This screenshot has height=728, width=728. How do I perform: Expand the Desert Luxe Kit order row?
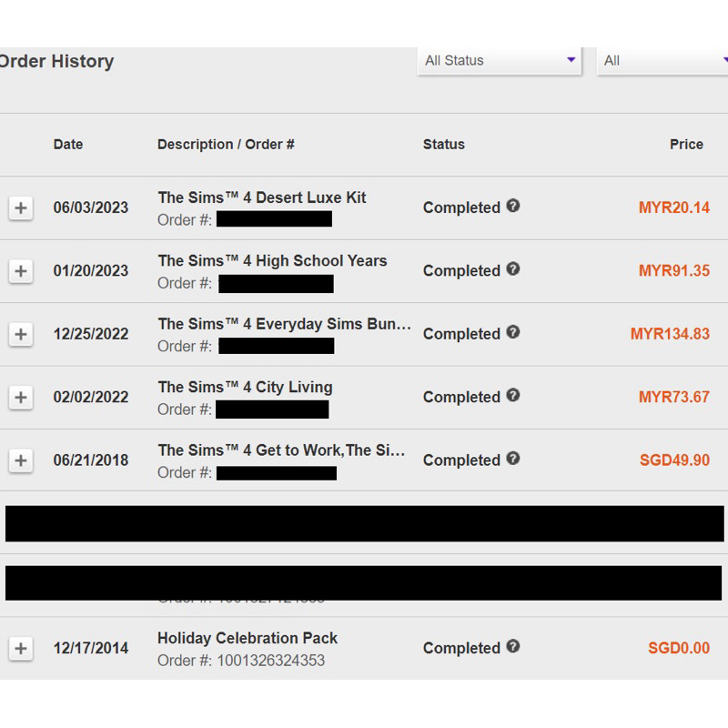coord(21,208)
